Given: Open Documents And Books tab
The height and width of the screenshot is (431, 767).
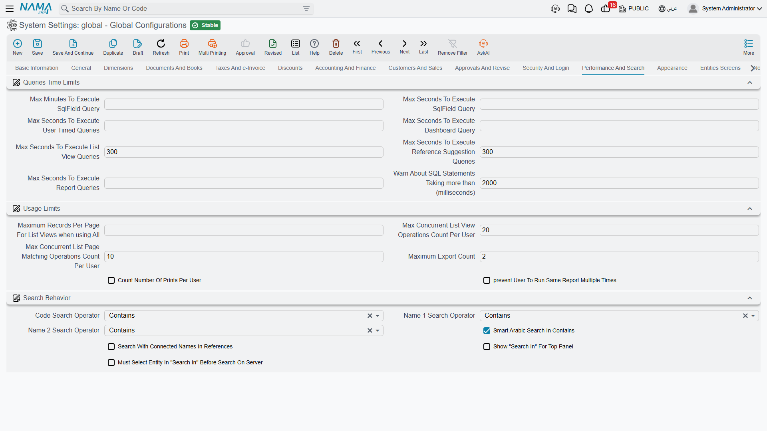Looking at the screenshot, I should coord(174,68).
